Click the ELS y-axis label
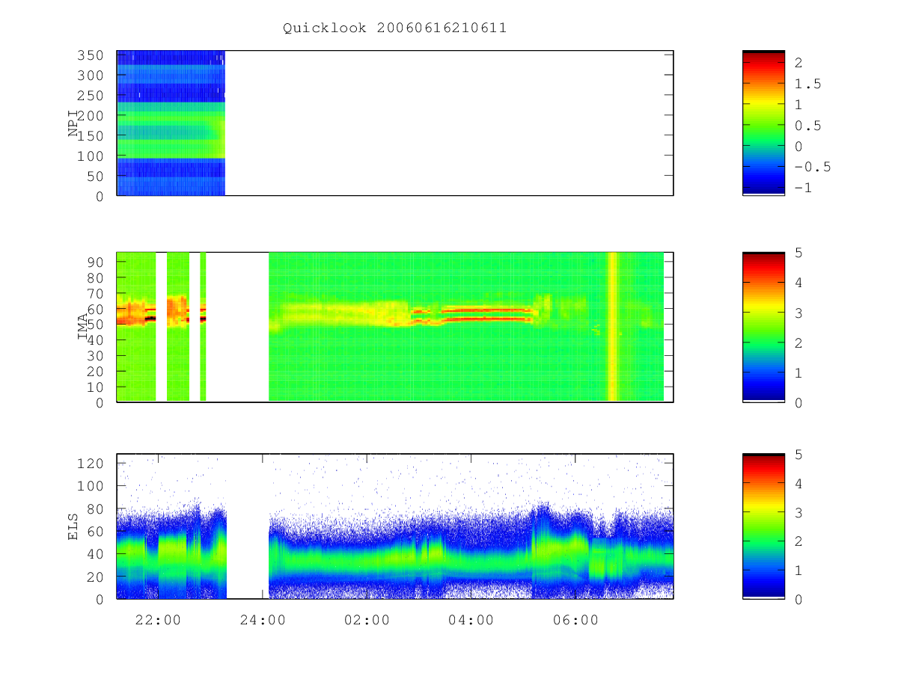The width and height of the screenshot is (898, 673). point(73,526)
